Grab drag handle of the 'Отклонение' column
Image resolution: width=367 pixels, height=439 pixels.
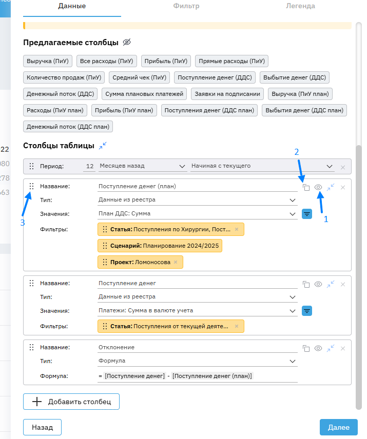(31, 347)
